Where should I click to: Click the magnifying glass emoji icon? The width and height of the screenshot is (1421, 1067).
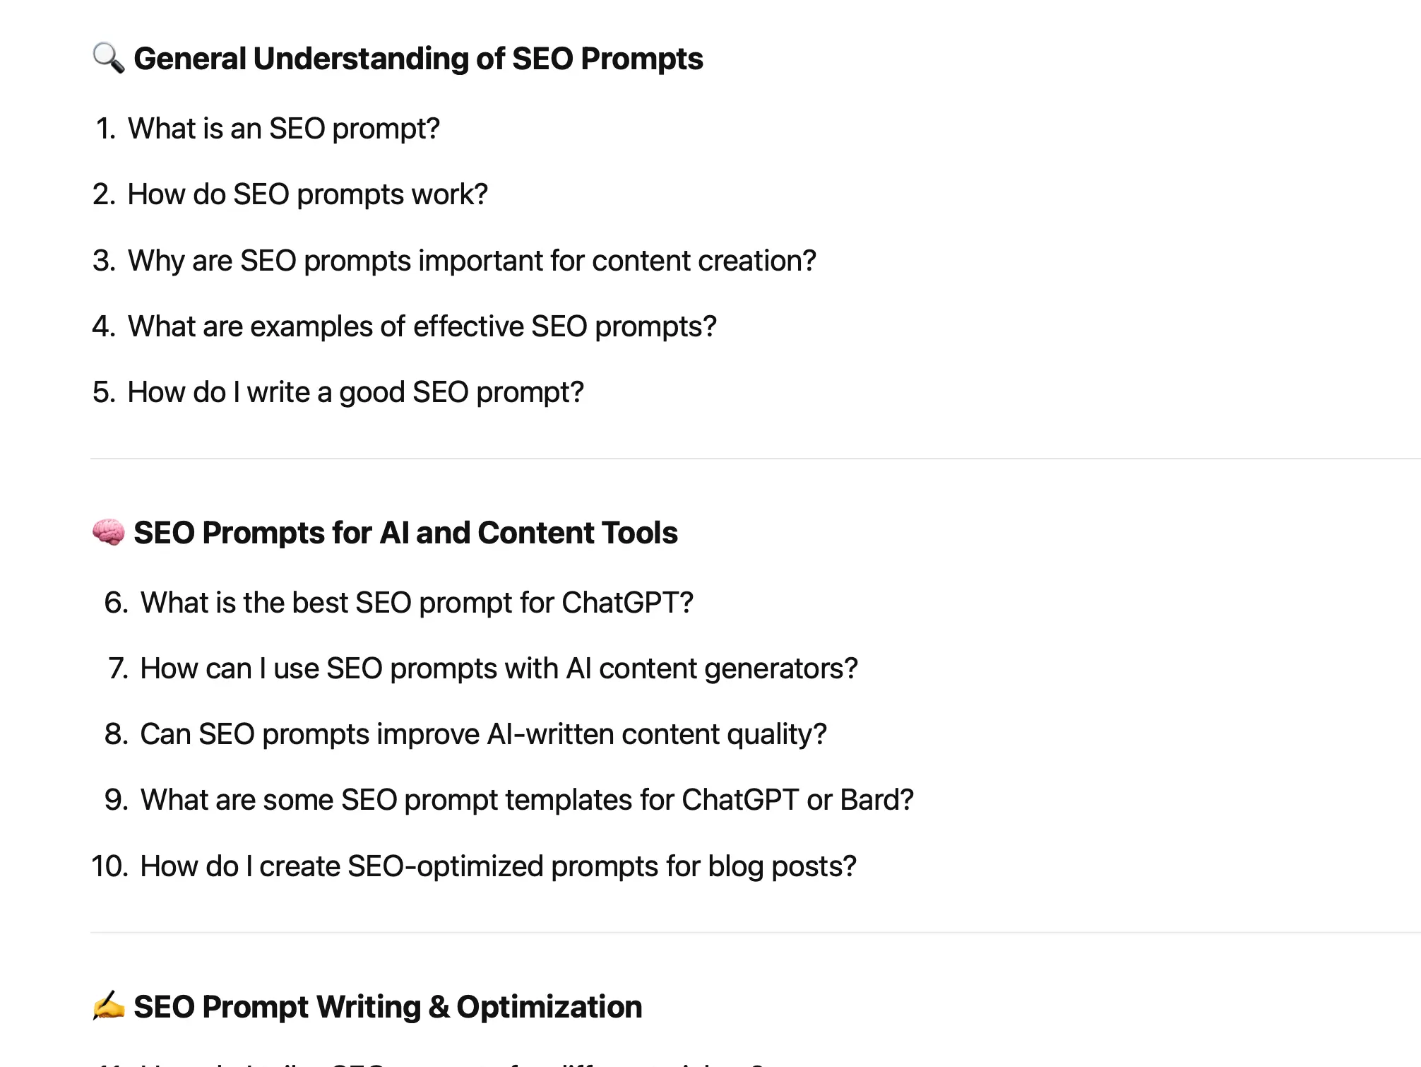point(108,58)
